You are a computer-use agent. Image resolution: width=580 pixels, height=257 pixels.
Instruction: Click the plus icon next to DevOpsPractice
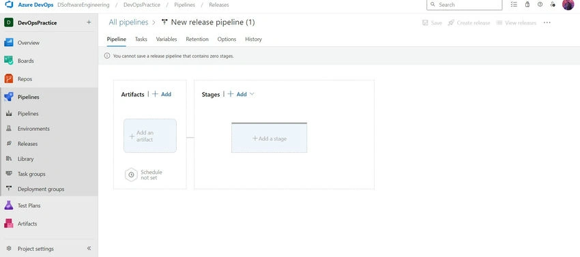click(89, 22)
